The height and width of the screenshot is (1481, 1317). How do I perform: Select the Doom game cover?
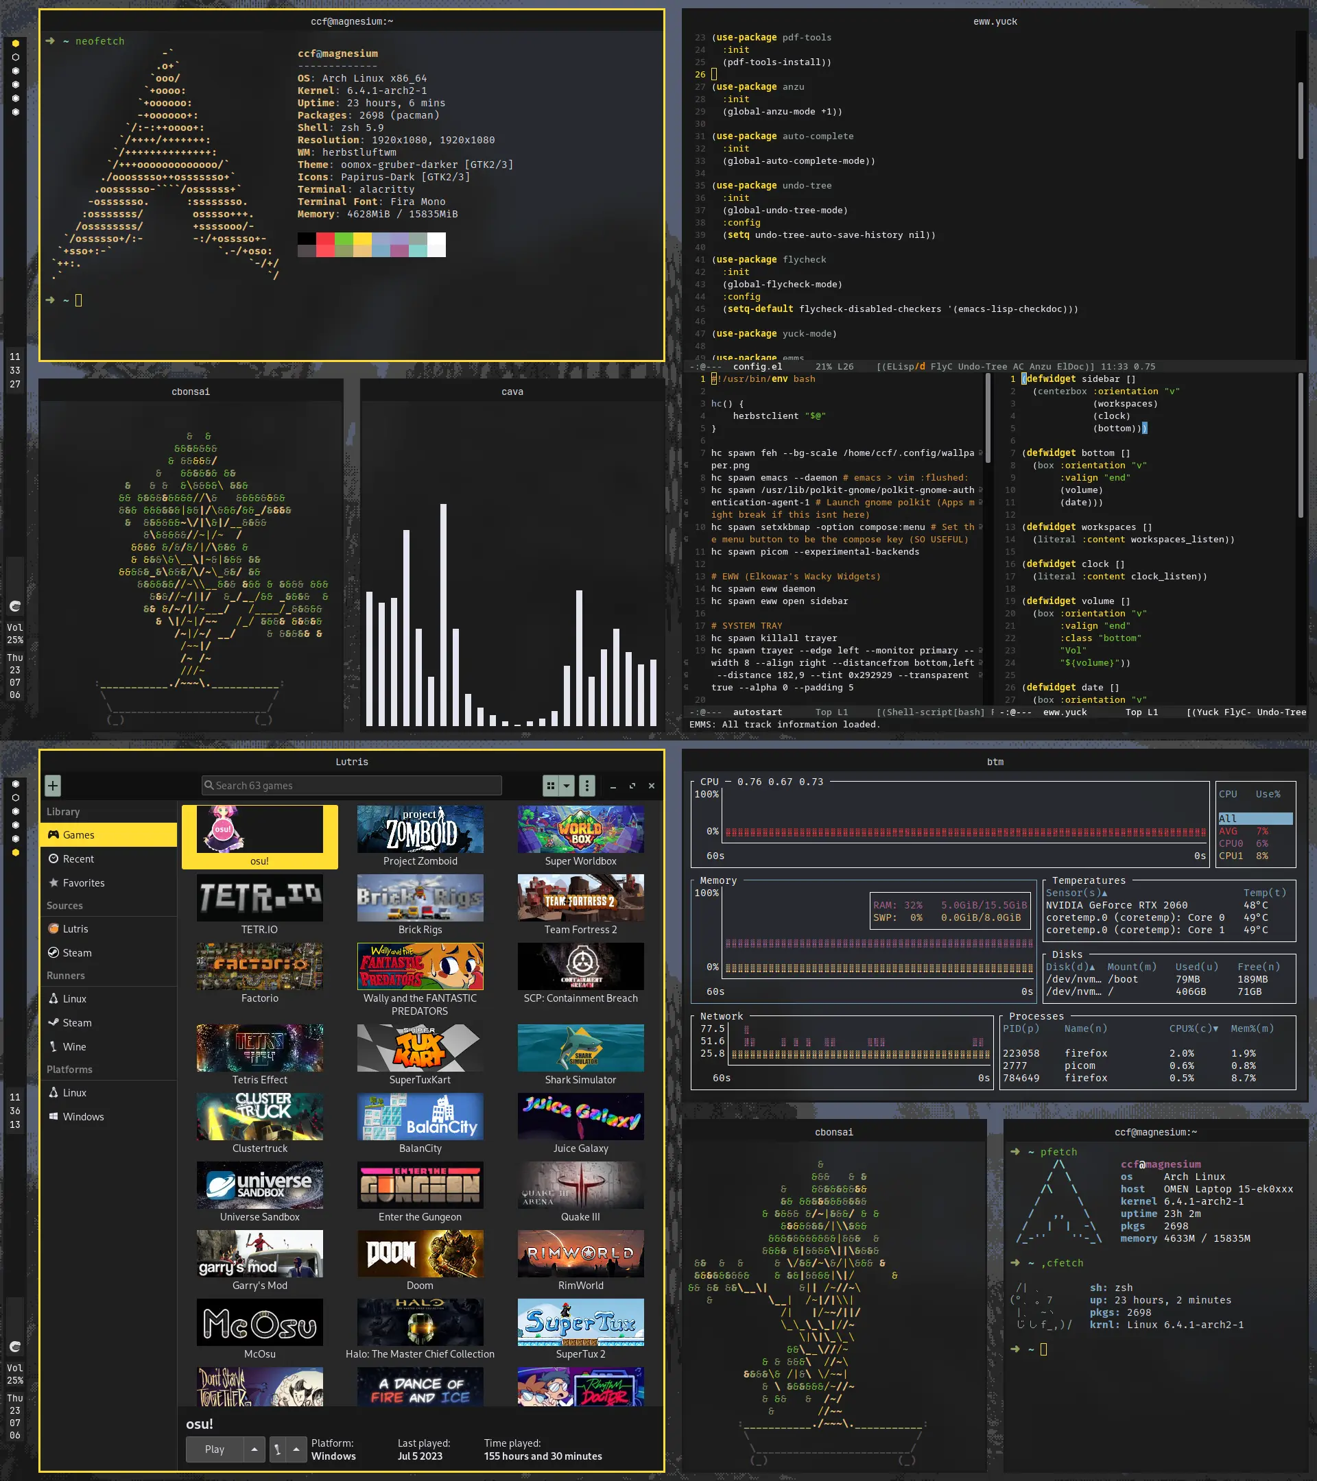coord(420,1253)
